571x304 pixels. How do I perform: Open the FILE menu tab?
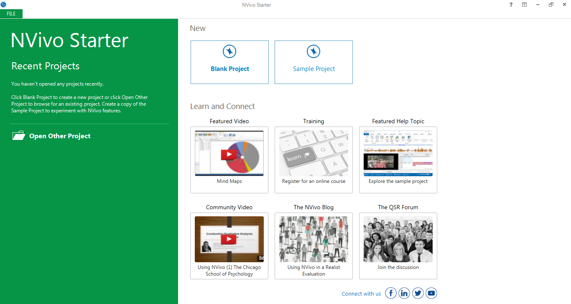point(11,14)
